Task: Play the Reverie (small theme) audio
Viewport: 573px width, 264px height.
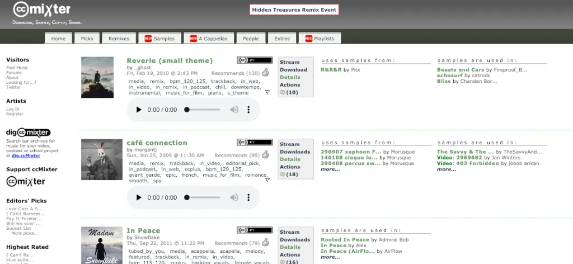Action: pos(139,110)
